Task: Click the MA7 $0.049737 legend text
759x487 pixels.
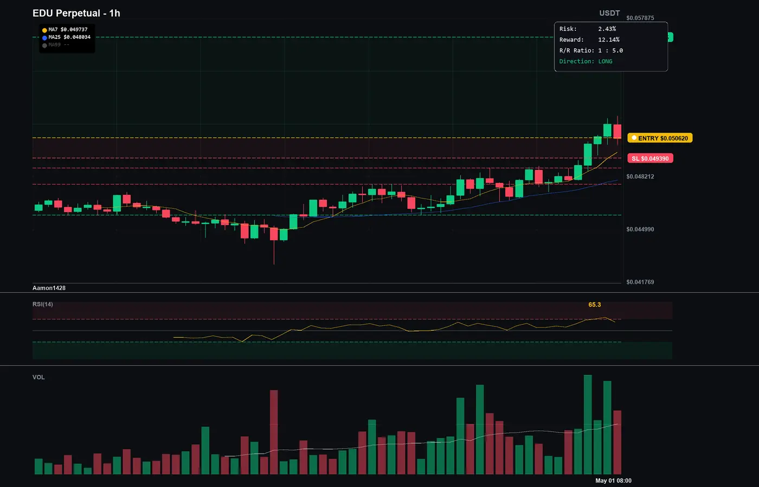Action: pyautogui.click(x=68, y=30)
